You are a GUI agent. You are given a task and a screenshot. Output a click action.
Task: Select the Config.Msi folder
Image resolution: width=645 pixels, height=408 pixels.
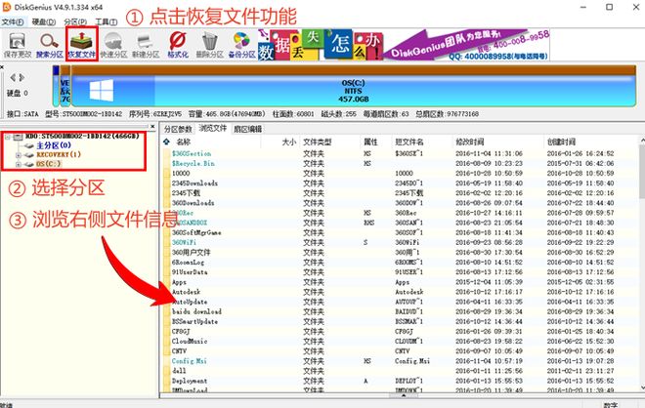pyautogui.click(x=190, y=361)
